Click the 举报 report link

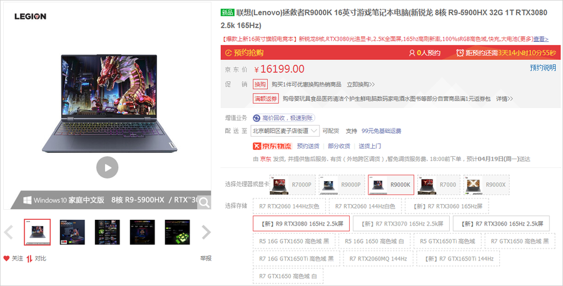pos(206,258)
